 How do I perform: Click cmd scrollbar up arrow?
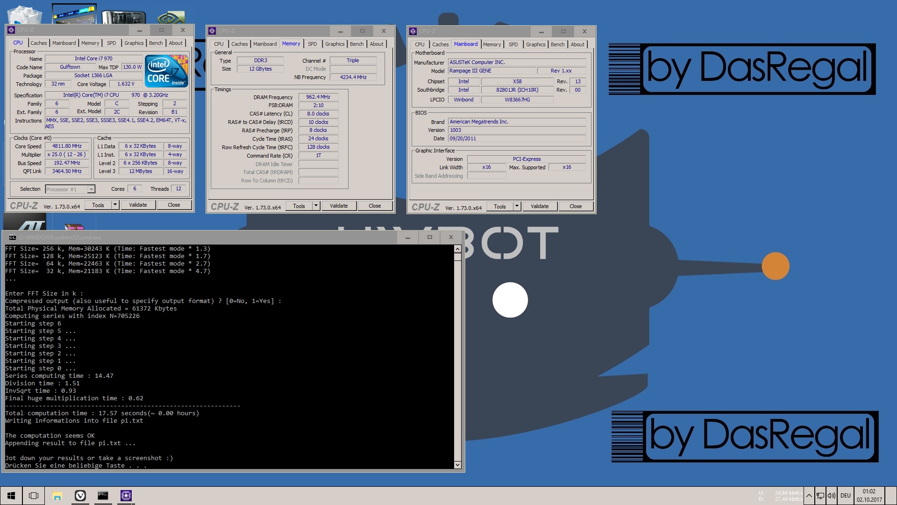[457, 249]
